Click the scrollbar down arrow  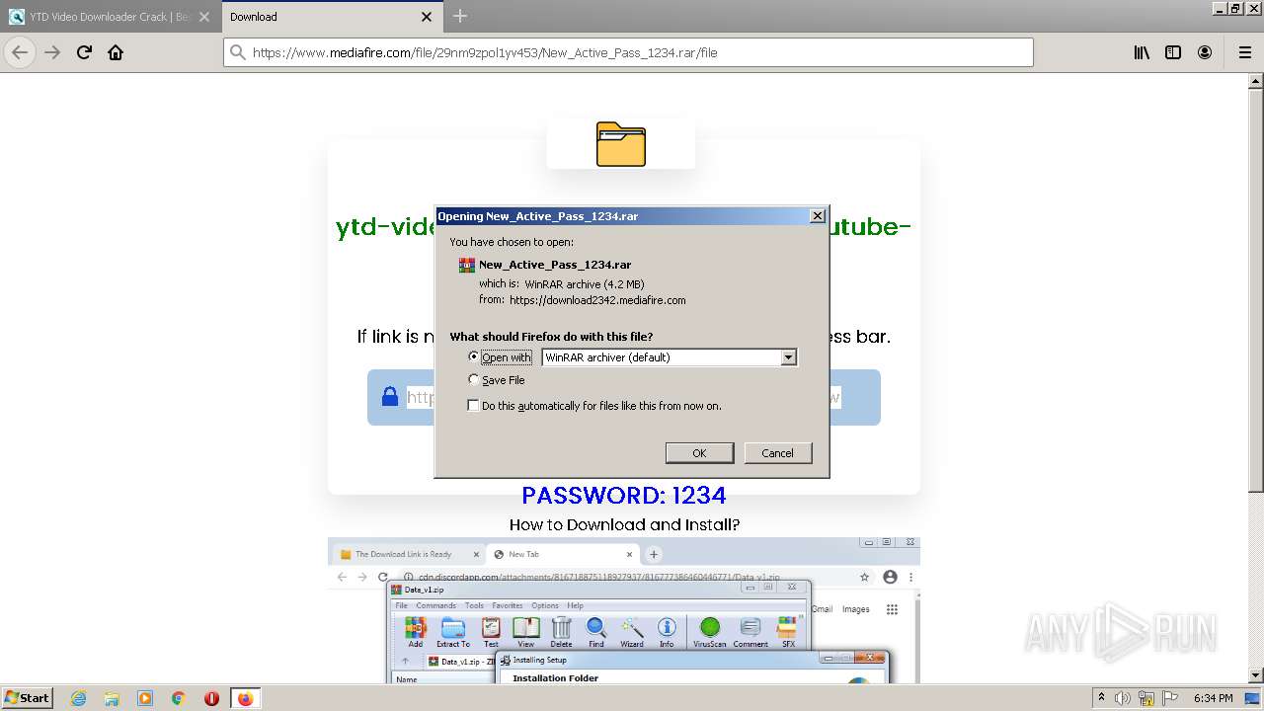pyautogui.click(x=1255, y=675)
